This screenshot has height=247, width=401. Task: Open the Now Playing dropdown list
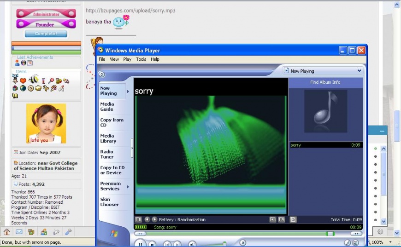(359, 71)
